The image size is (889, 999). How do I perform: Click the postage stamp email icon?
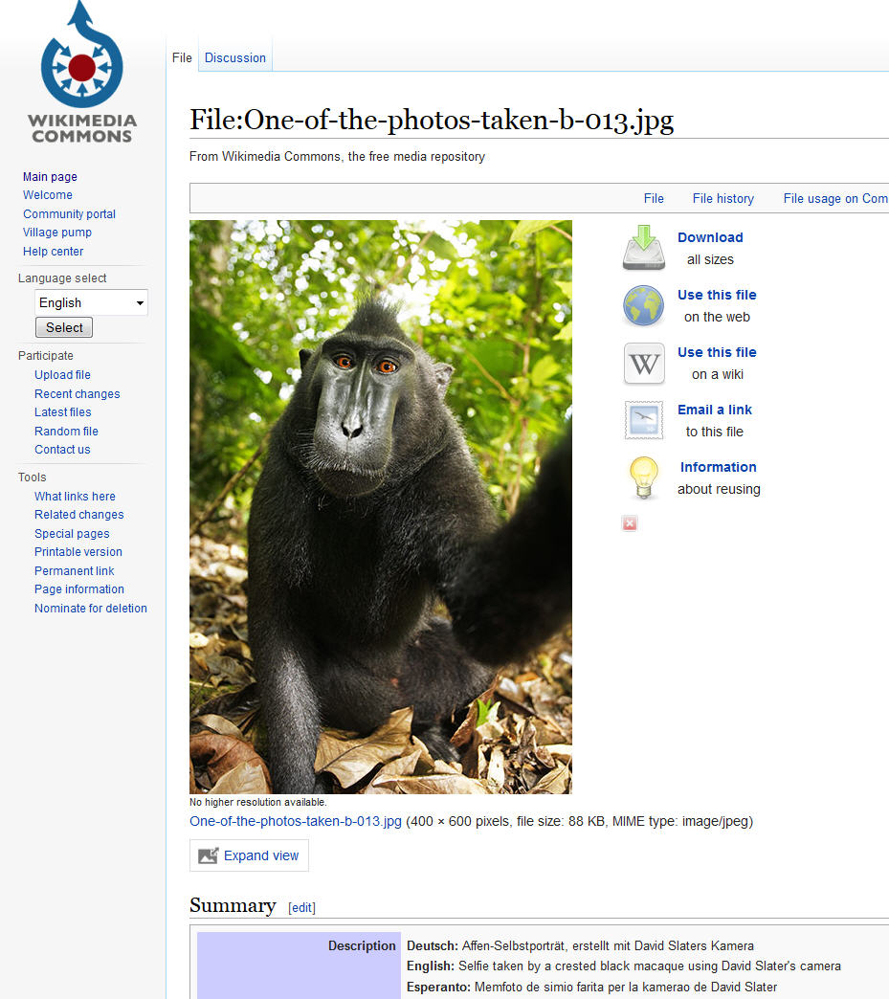point(643,420)
